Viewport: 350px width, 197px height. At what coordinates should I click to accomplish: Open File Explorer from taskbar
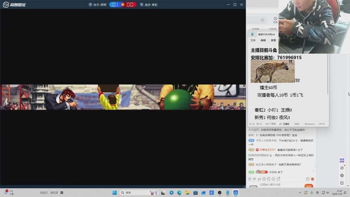(x=188, y=193)
